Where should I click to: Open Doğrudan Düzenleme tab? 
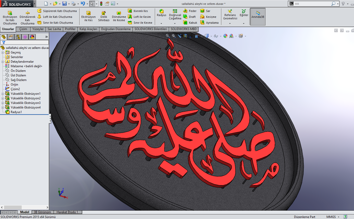pos(116,29)
